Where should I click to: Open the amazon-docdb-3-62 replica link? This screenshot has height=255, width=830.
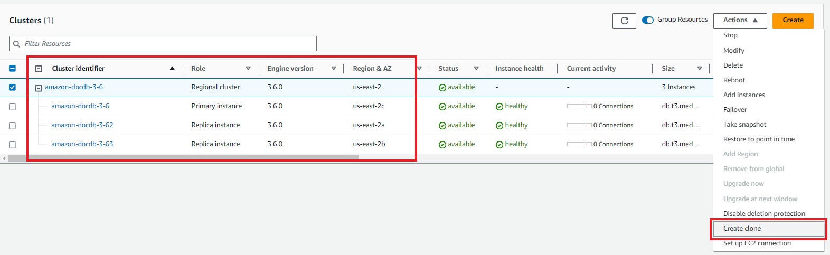coord(82,125)
